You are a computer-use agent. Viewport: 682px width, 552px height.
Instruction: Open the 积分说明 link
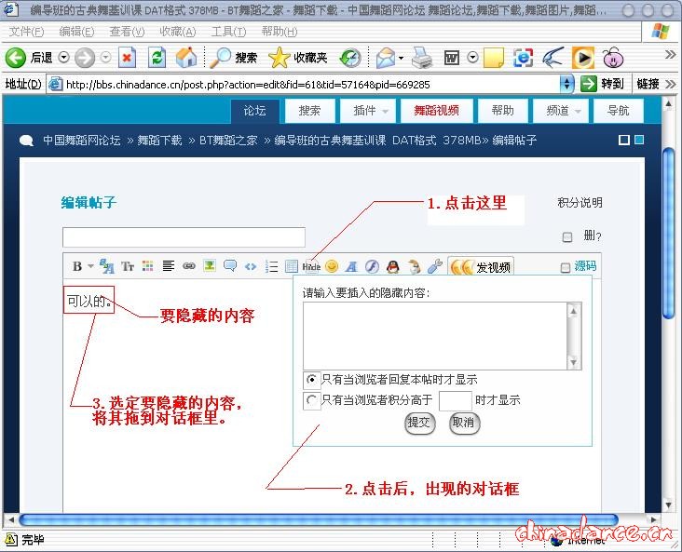point(580,203)
